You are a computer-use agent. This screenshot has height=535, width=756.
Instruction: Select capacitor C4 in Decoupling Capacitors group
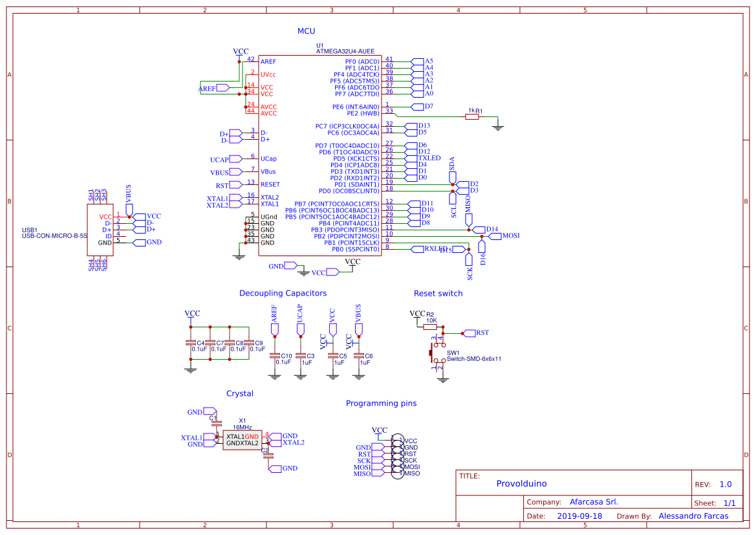point(189,342)
